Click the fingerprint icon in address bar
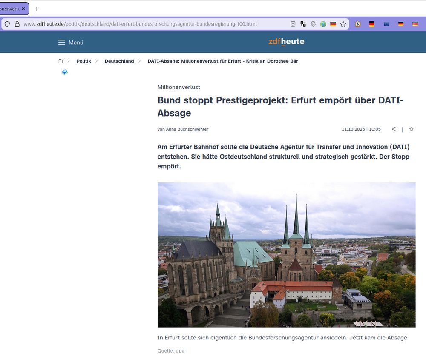The image size is (426, 356). (x=313, y=24)
